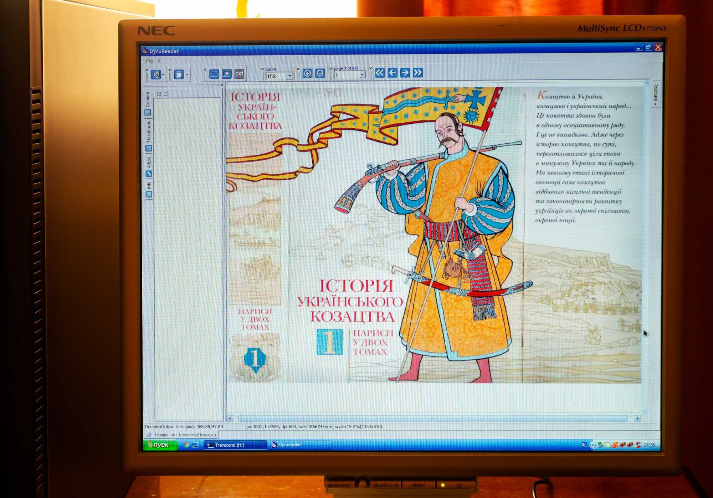Click the Transcend (H:) taskbar button

tap(235, 445)
